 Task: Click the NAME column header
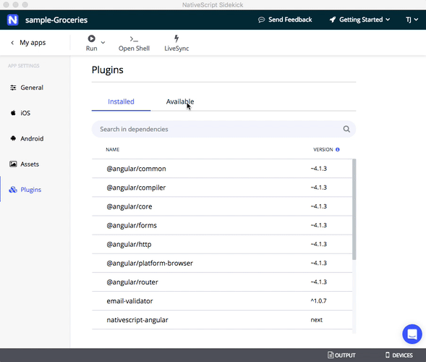pos(113,150)
